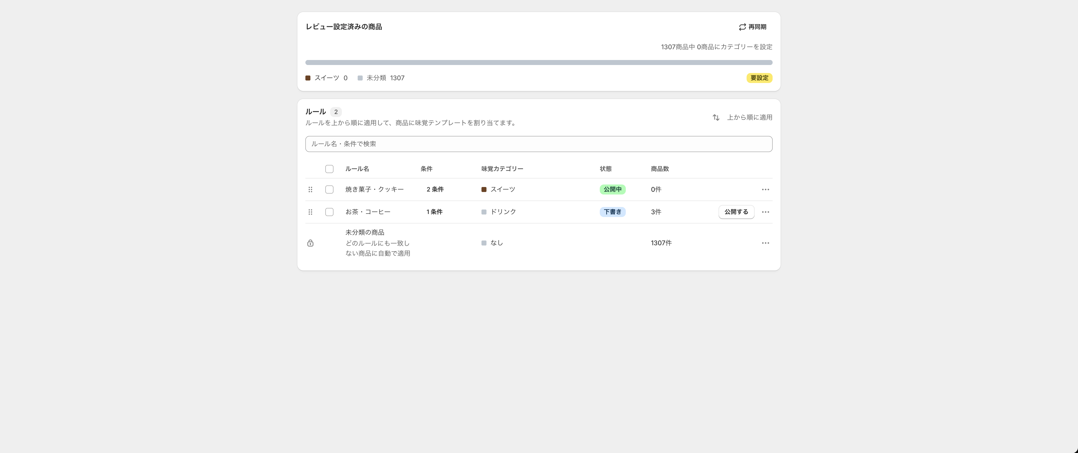Screen dimensions: 1078x453
Task: Toggle the select-all checkbox in the table header
Action: (x=329, y=169)
